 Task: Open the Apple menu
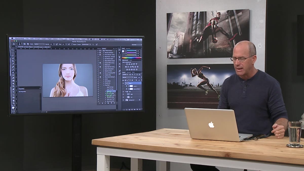click(x=12, y=38)
